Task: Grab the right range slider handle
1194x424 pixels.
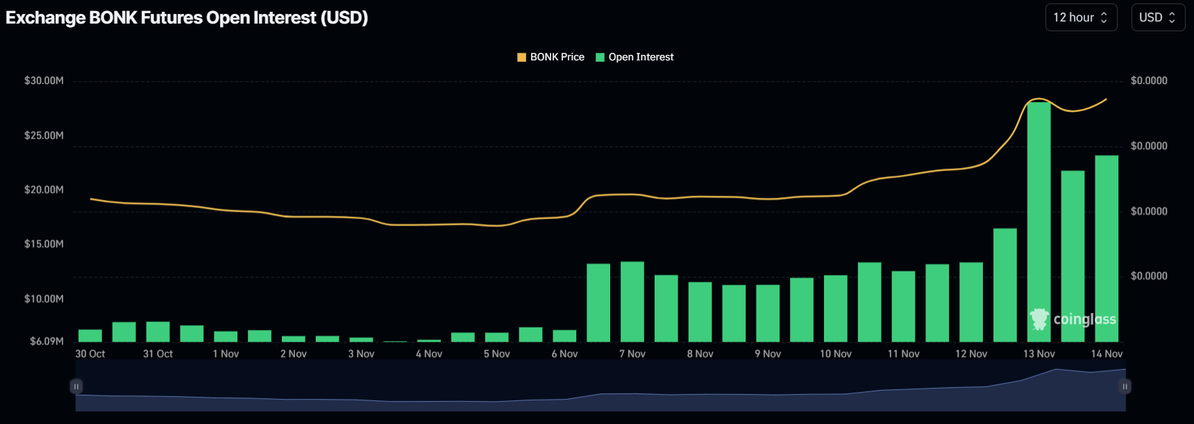Action: tap(1125, 386)
